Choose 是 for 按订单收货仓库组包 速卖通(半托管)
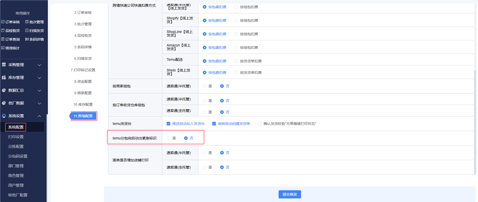 click(205, 101)
